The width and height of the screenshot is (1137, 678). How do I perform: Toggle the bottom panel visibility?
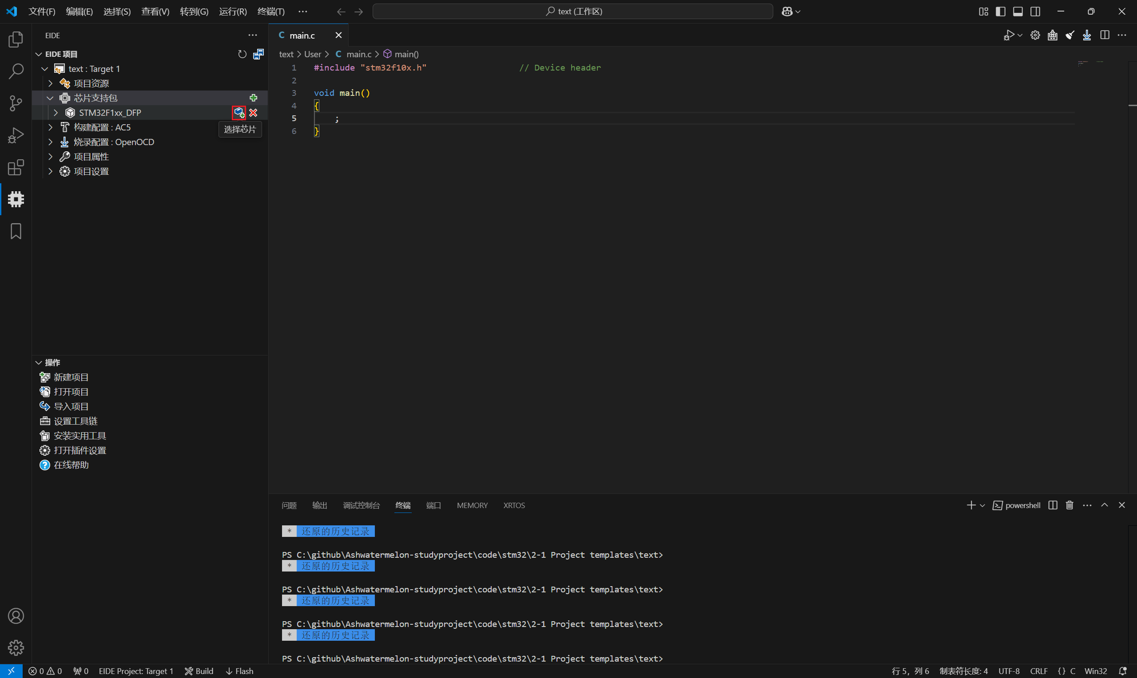(1018, 12)
